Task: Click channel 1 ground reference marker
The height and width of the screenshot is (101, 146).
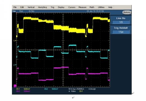Action: [15, 41]
